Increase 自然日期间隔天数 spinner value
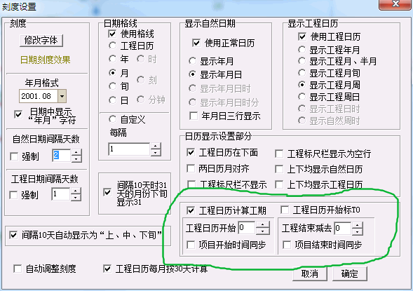Viewport: 413px width, 291px height. [76, 152]
